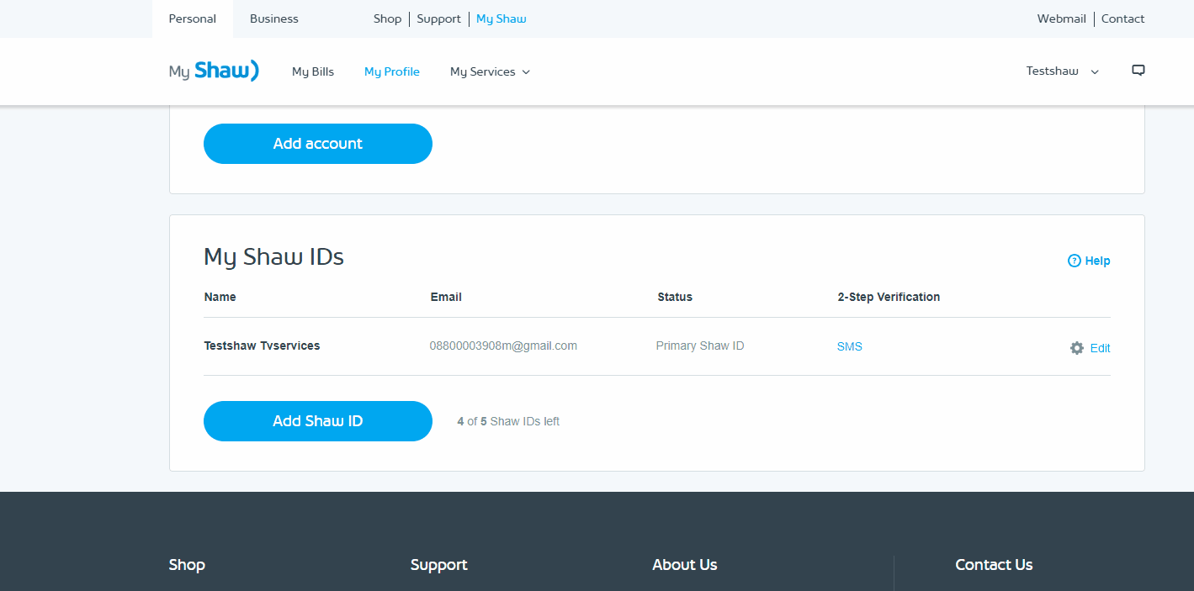
Task: Click the Email column header
Action: point(446,297)
